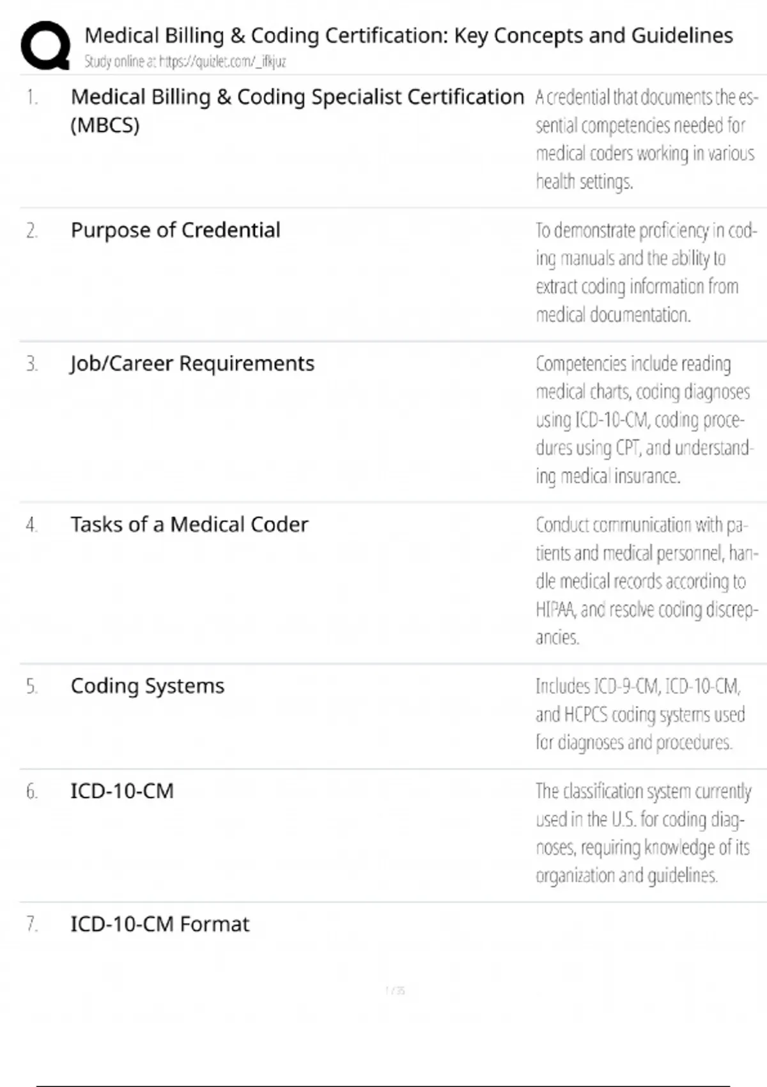The width and height of the screenshot is (767, 1087).
Task: Click row number 7 in the list
Action: tap(32, 925)
